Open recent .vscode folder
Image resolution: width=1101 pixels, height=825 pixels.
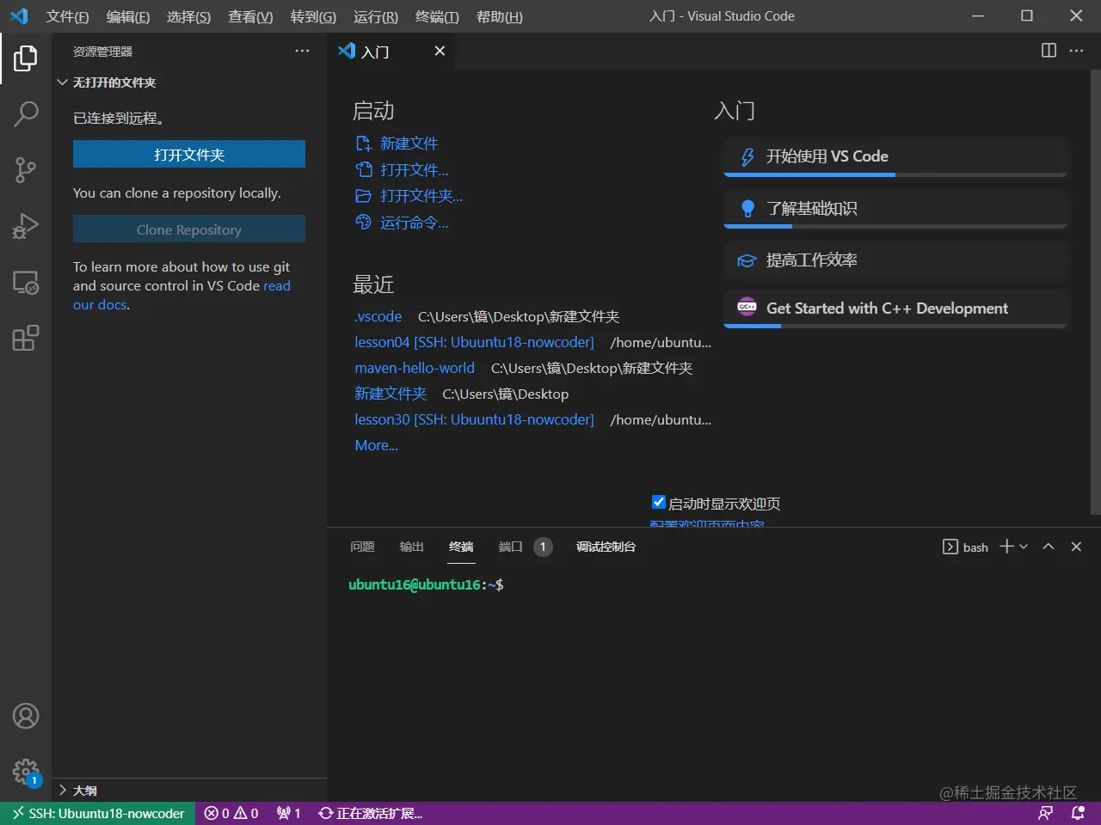click(378, 316)
